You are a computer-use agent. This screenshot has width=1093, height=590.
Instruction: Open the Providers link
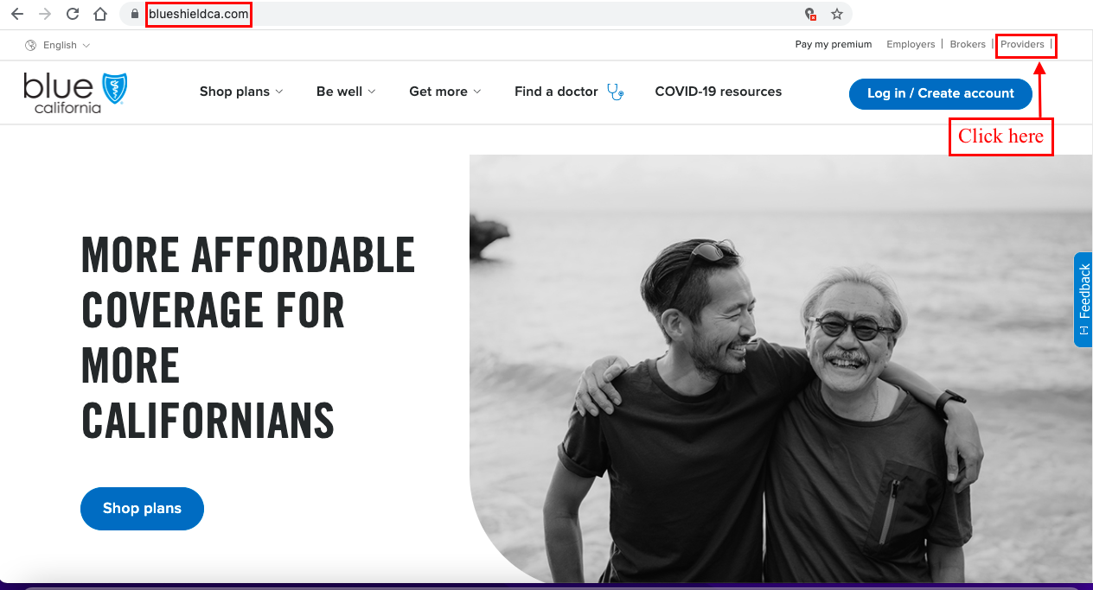1022,44
